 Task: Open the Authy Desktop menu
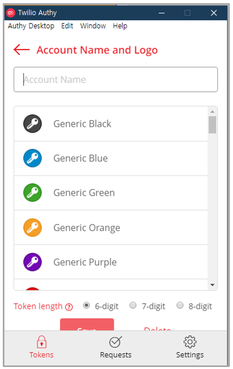click(31, 26)
